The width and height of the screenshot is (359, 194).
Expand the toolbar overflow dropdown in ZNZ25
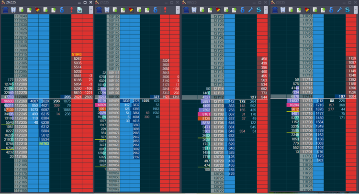[91, 9]
